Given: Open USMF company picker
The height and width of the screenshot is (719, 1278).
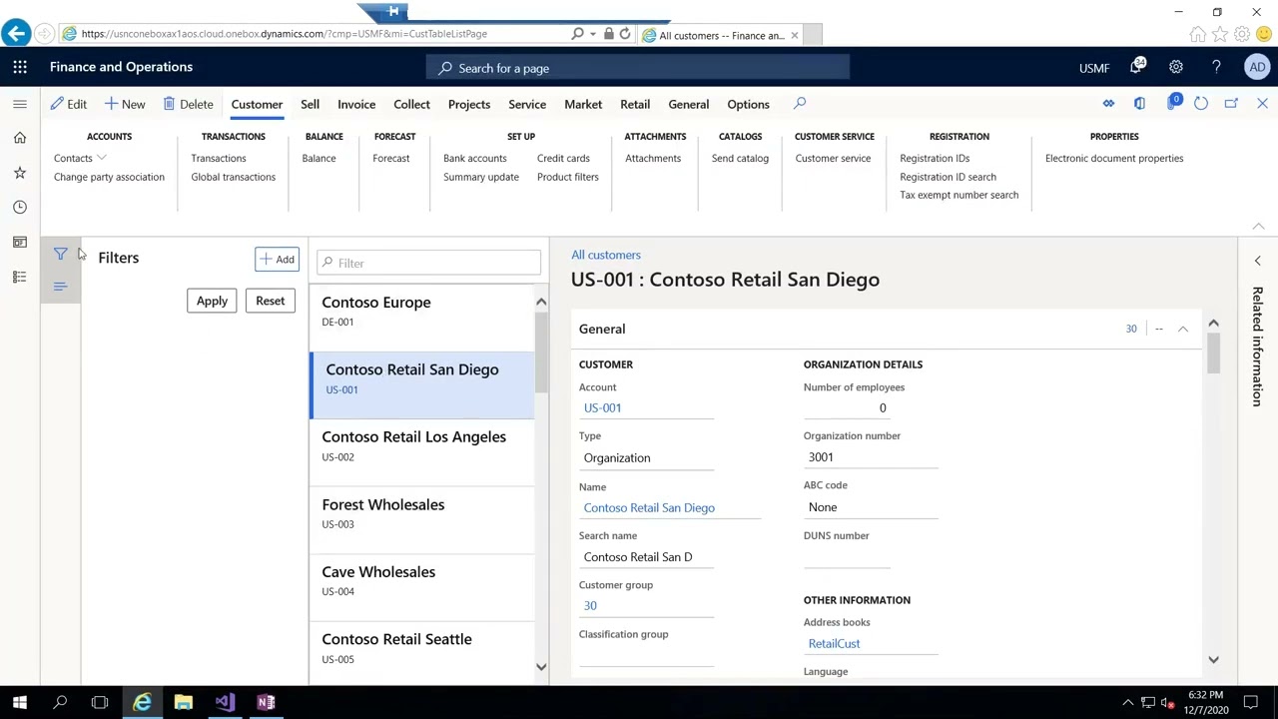Looking at the screenshot, I should tap(1094, 68).
